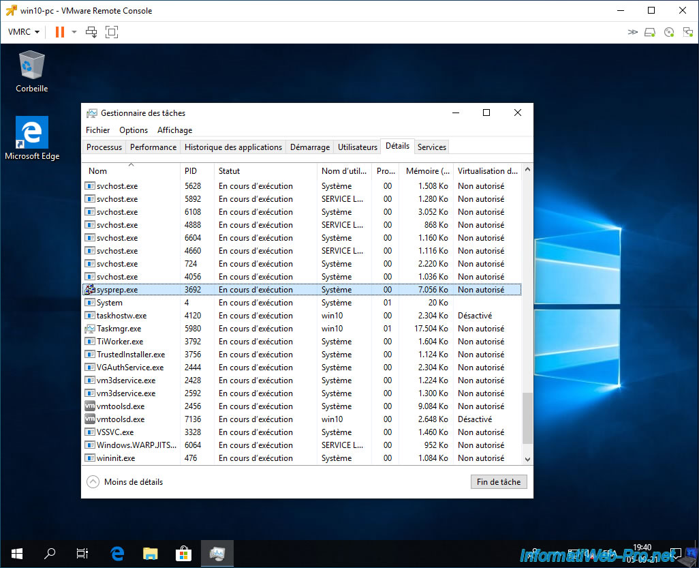Screen dimensions: 699x568
Task: Click the Task Manager taskbar button
Action: click(x=217, y=554)
